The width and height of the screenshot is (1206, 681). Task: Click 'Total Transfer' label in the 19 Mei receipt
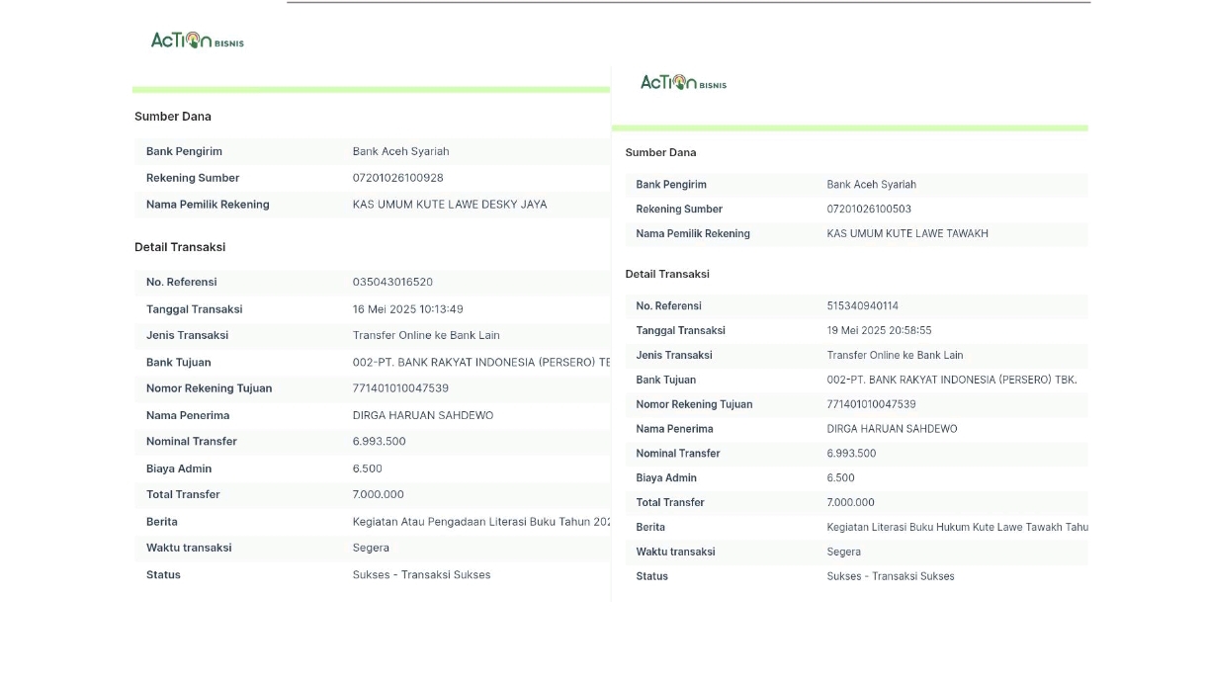[670, 503]
